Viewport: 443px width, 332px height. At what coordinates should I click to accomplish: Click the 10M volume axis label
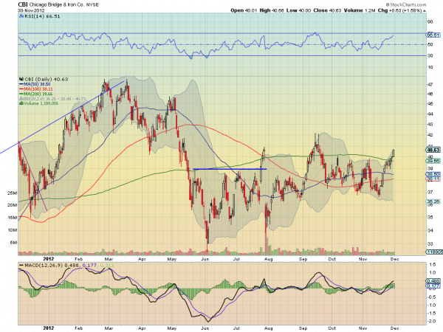[12, 230]
